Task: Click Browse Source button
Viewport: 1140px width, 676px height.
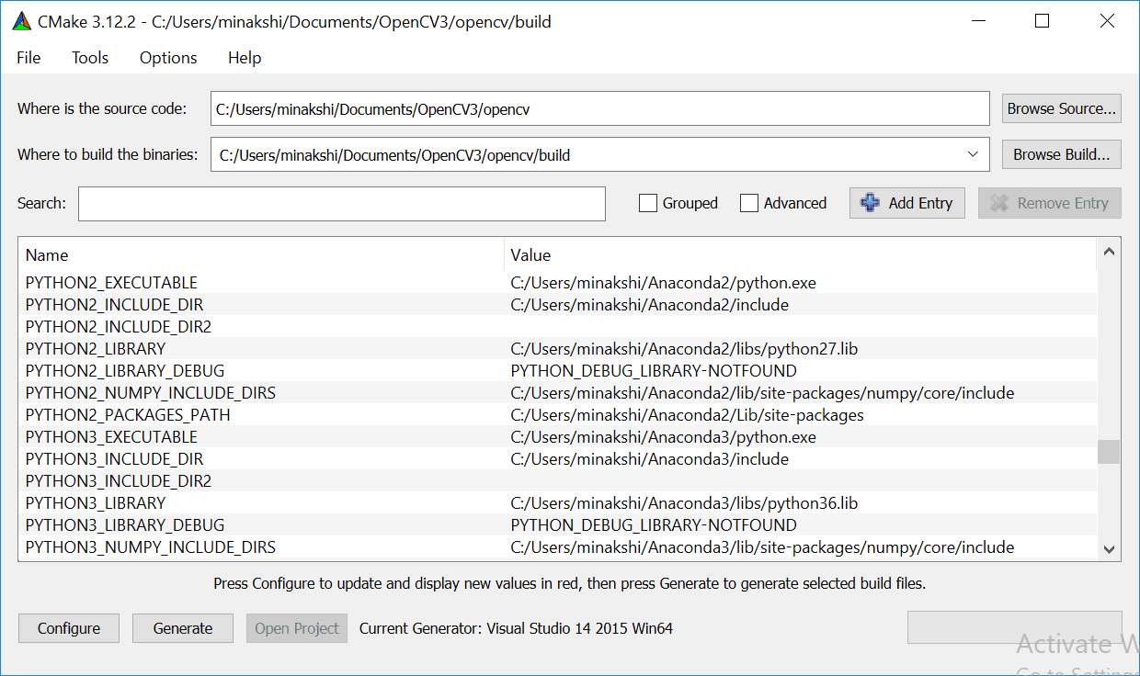Action: 1062,108
